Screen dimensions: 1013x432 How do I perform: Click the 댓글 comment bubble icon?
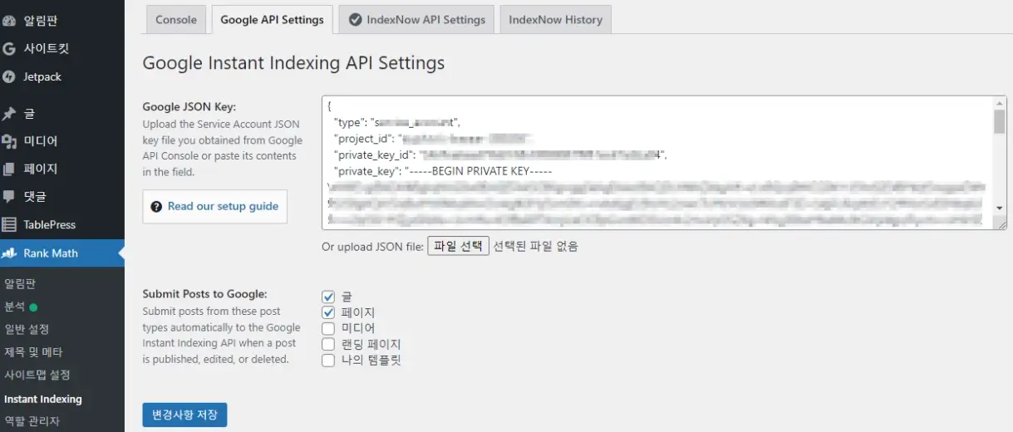[x=9, y=197]
